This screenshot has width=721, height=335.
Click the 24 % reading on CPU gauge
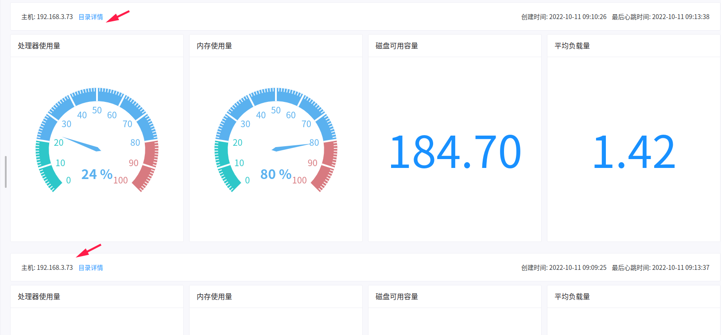pos(97,174)
